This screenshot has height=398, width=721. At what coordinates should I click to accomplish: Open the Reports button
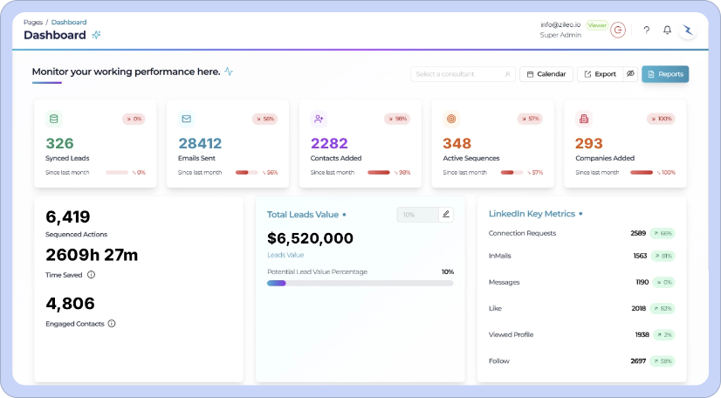[x=665, y=74]
